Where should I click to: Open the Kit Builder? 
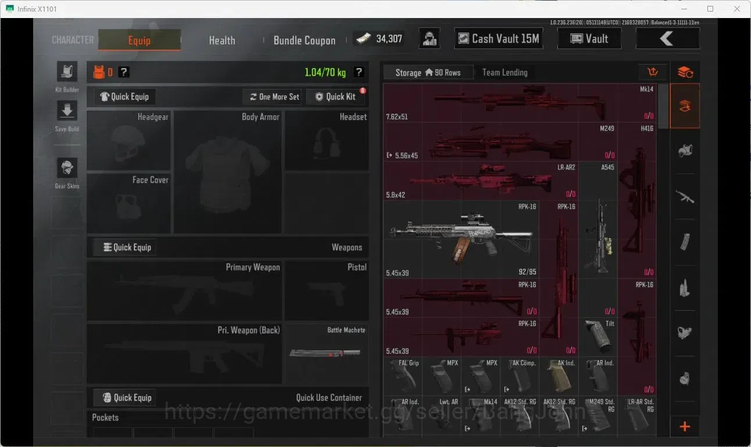pyautogui.click(x=67, y=72)
